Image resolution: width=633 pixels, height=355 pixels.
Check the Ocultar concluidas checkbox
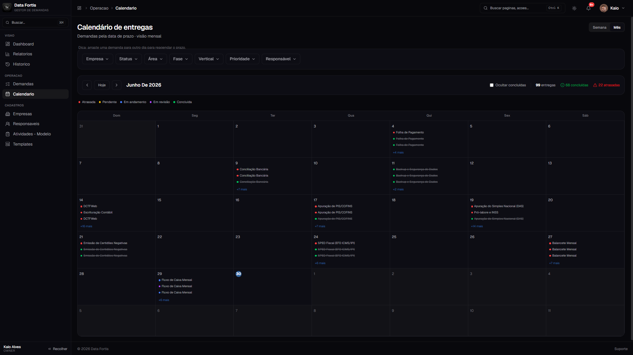[491, 85]
